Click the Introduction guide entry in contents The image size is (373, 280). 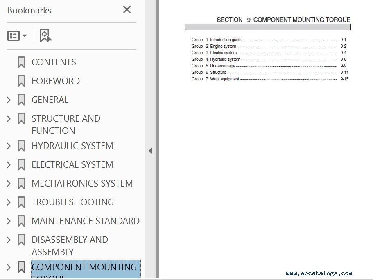coord(226,40)
